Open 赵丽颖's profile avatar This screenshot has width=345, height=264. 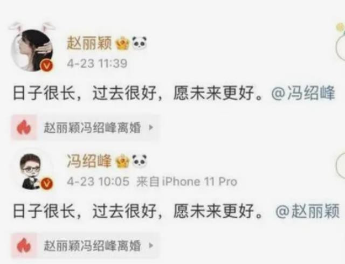32,50
